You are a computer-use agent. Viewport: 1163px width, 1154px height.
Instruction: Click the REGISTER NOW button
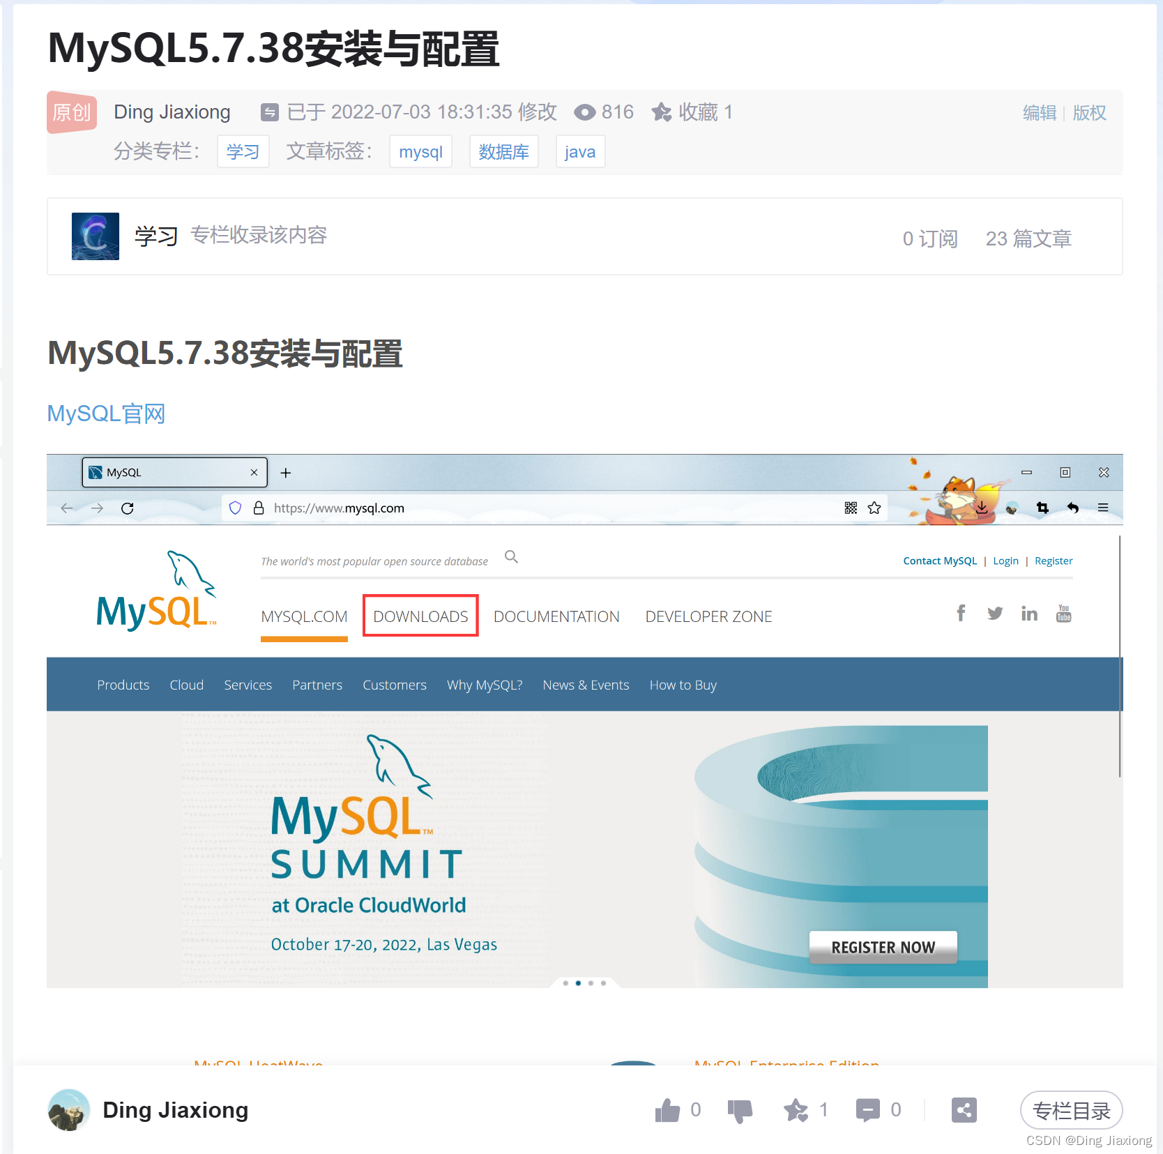[883, 947]
